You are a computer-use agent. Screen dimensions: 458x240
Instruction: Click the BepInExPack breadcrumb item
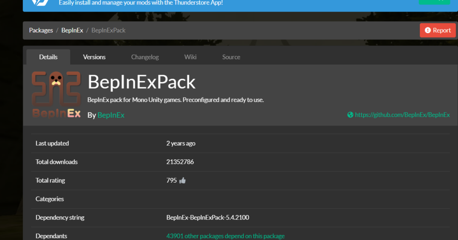point(108,30)
